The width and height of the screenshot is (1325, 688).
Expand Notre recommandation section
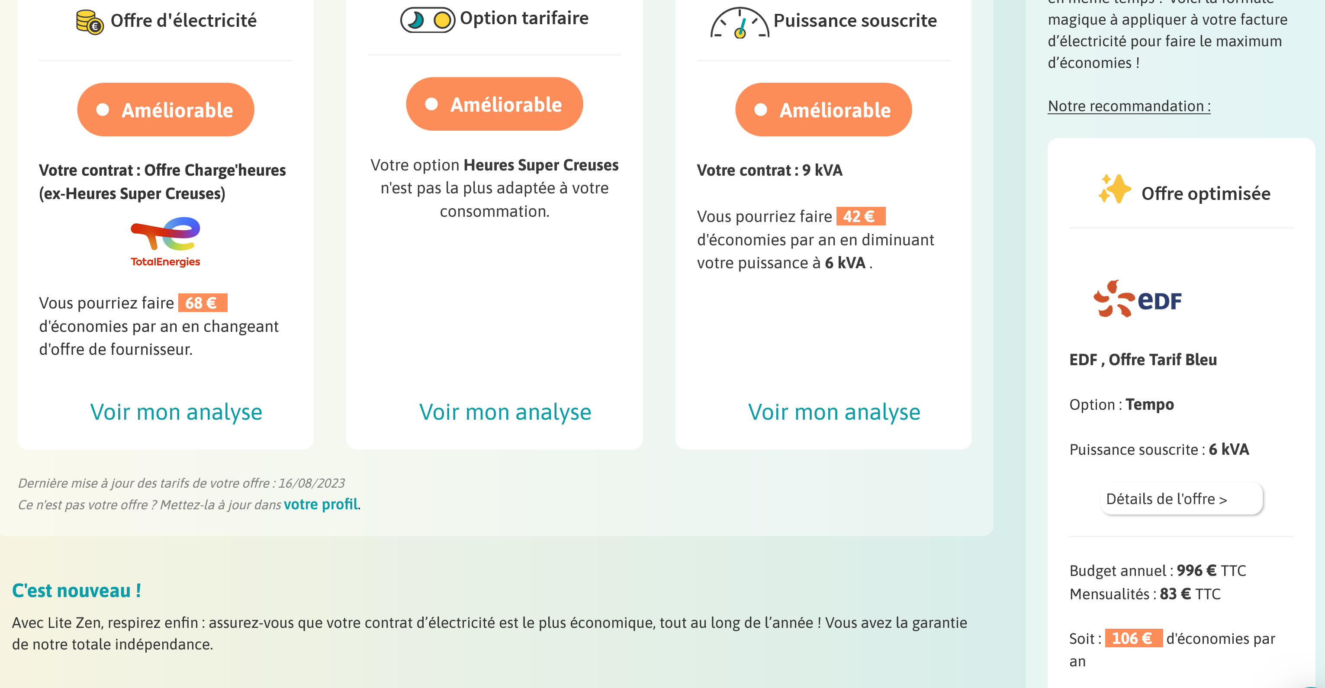(1129, 106)
